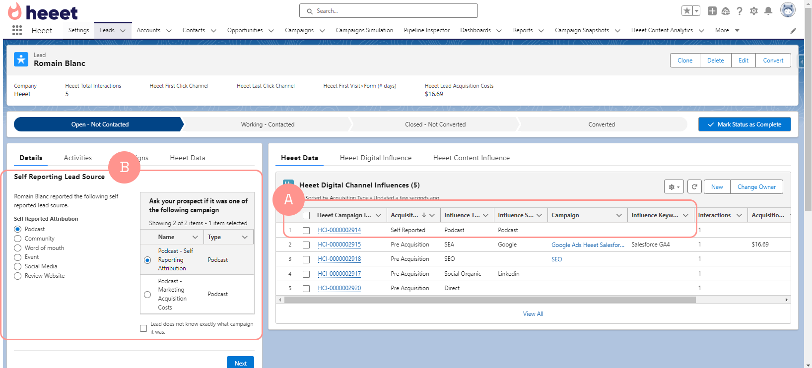Click into the global Search field
This screenshot has height=368, width=812.
389,11
